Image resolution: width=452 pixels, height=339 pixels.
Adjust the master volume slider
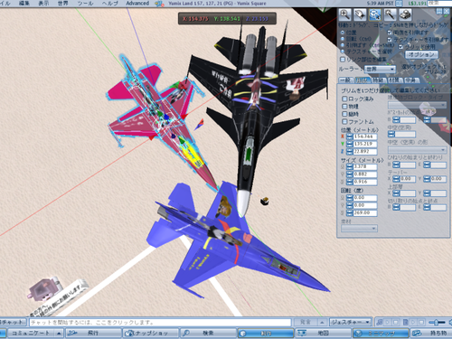pyautogui.click(x=437, y=323)
